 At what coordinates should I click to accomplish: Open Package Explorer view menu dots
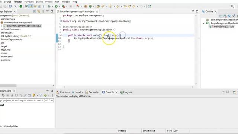click(43, 12)
